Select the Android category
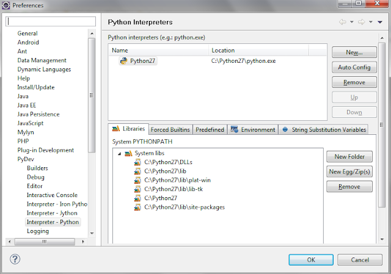 click(x=28, y=42)
